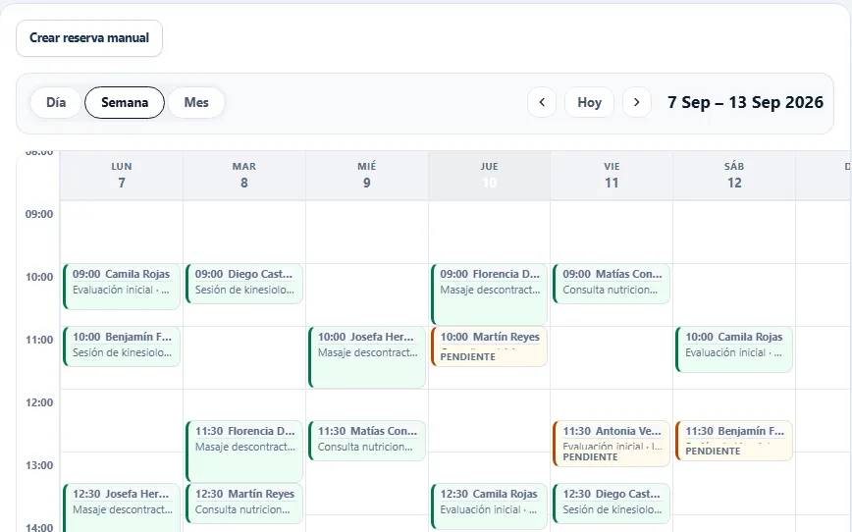Viewport: 852px width, 532px height.
Task: Click the 13:00 time label
Action: (x=39, y=465)
